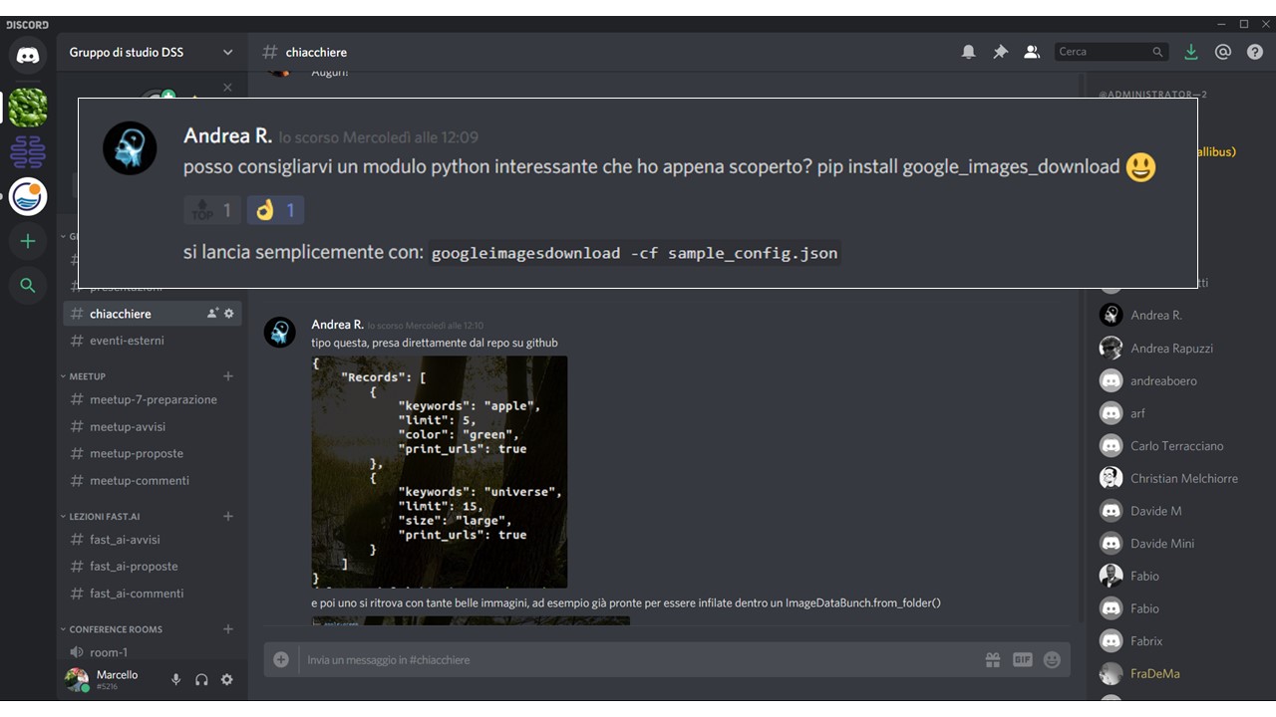Select the green leaves server icon

28,107
